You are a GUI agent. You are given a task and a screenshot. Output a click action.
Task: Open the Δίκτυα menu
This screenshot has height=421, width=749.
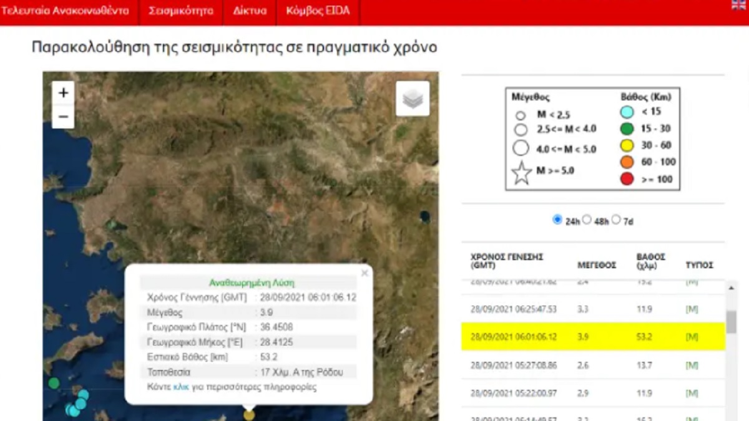(x=250, y=11)
